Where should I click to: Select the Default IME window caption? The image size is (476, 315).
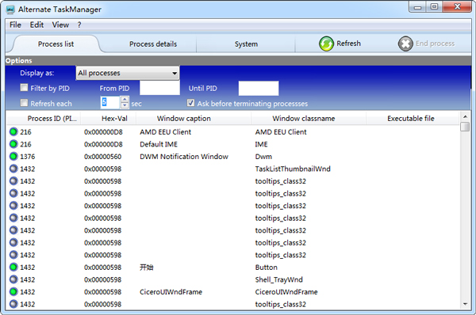click(159, 144)
